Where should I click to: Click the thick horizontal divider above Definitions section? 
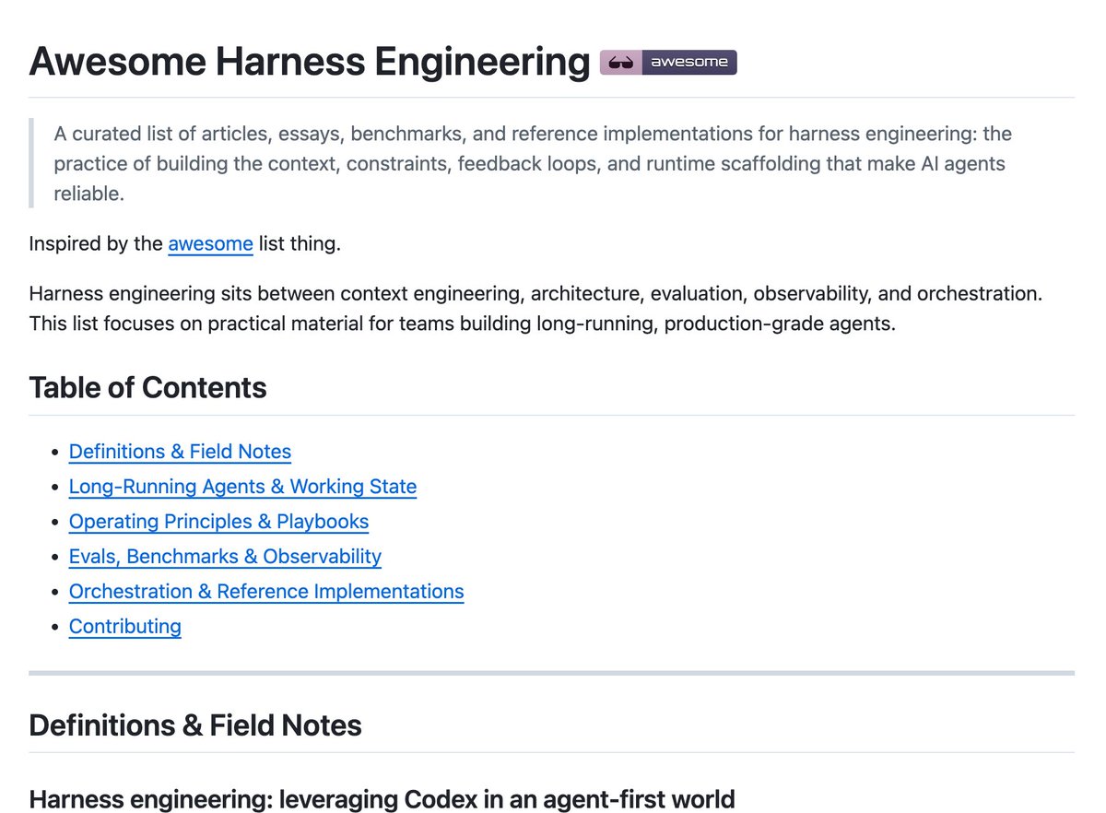click(551, 673)
